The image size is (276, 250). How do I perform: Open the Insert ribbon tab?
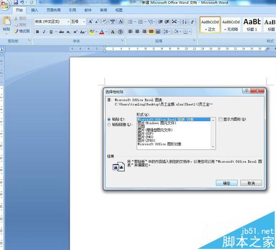coord(35,10)
